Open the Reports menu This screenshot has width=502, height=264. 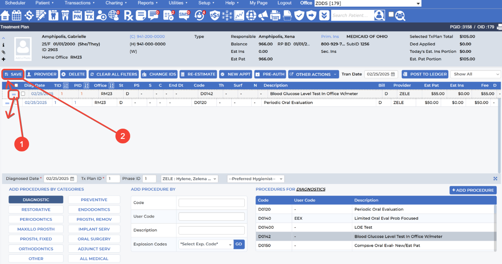click(x=148, y=3)
